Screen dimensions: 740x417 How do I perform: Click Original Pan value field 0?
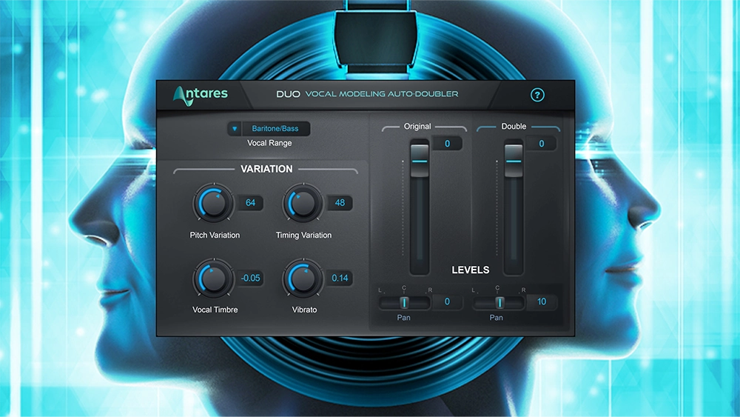tap(447, 301)
